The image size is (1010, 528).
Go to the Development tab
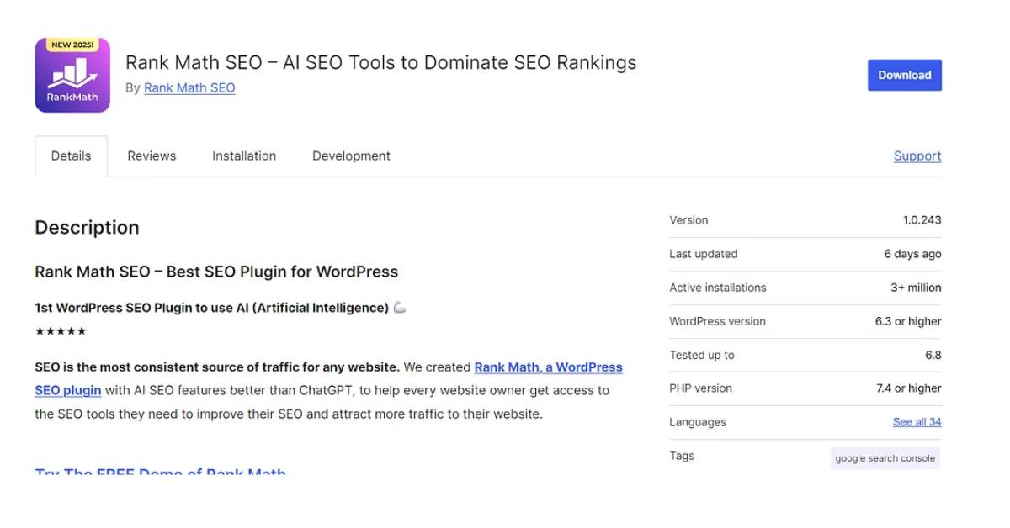coord(351,156)
